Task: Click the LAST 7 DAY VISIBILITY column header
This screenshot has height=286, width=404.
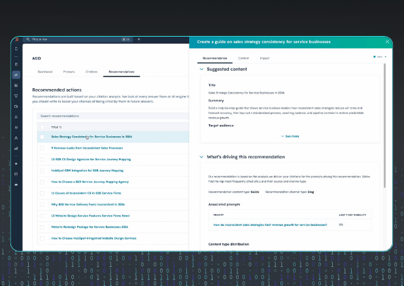Action: point(352,215)
